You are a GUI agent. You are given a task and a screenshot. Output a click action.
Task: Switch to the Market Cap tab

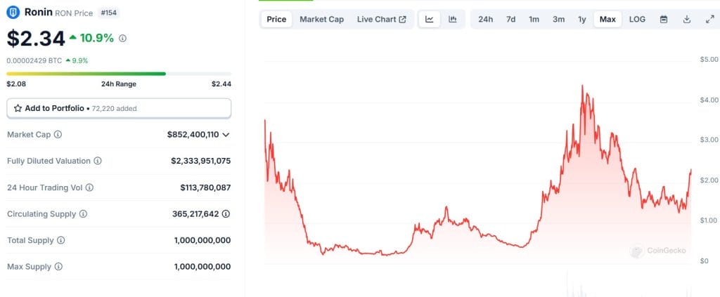click(x=321, y=19)
